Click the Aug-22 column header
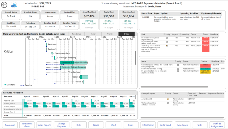 94,96
